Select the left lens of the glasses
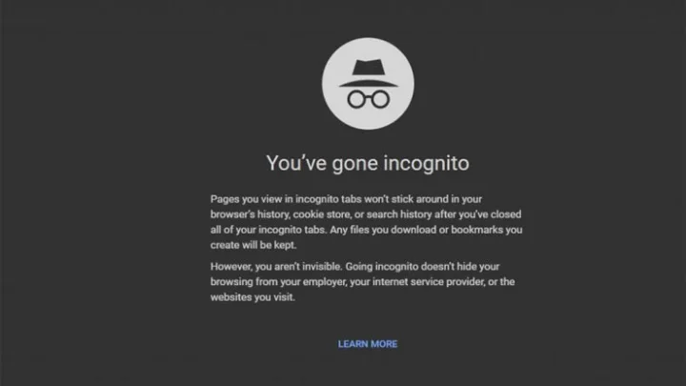This screenshot has width=686, height=386. click(356, 99)
